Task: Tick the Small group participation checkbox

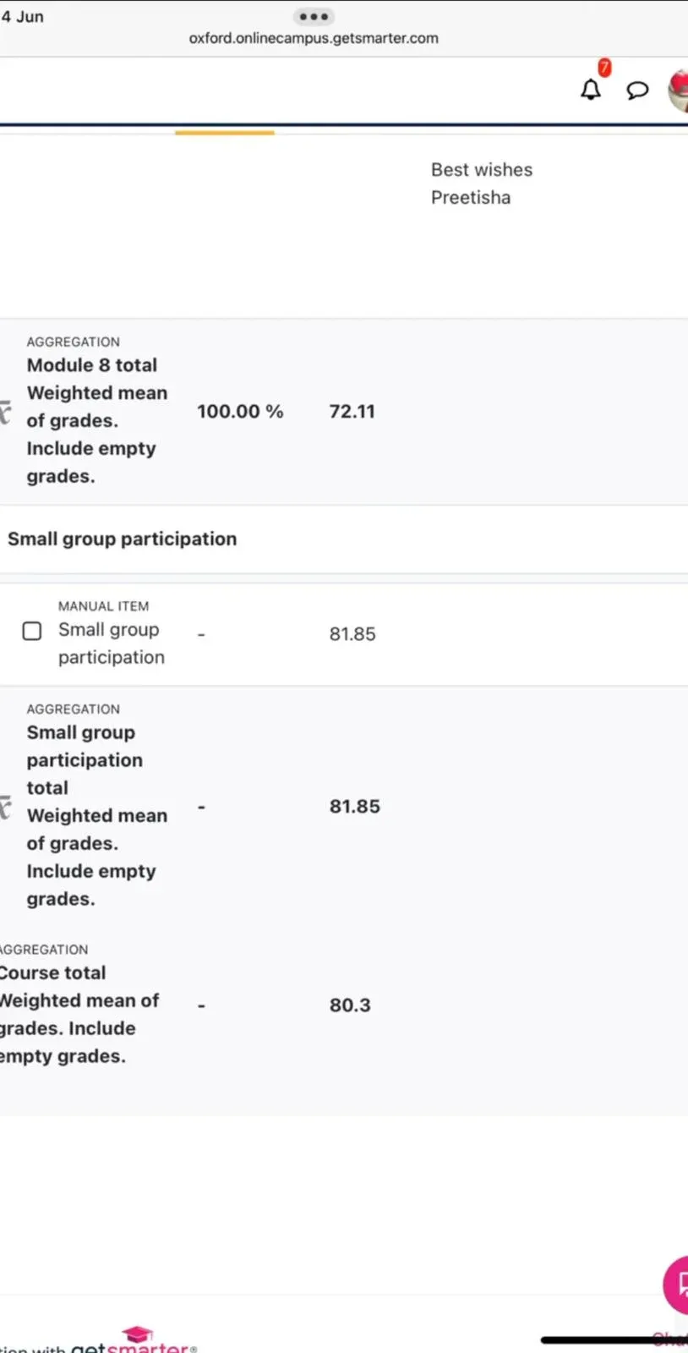Action: (x=32, y=631)
